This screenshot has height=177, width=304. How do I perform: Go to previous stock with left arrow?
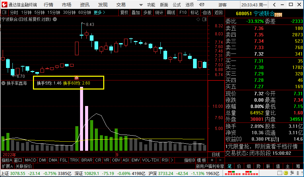click(274, 5)
